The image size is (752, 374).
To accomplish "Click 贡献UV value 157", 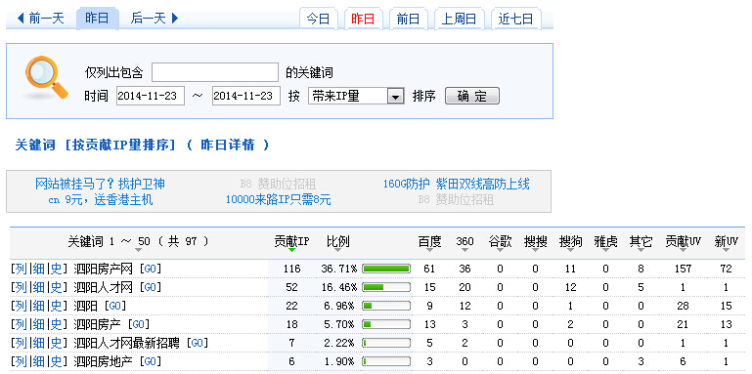I will 683,269.
